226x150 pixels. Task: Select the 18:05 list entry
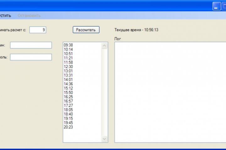point(68,110)
